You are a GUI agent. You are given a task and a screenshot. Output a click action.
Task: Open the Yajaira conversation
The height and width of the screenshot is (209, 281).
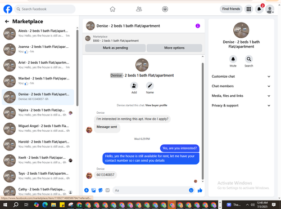[38, 113]
